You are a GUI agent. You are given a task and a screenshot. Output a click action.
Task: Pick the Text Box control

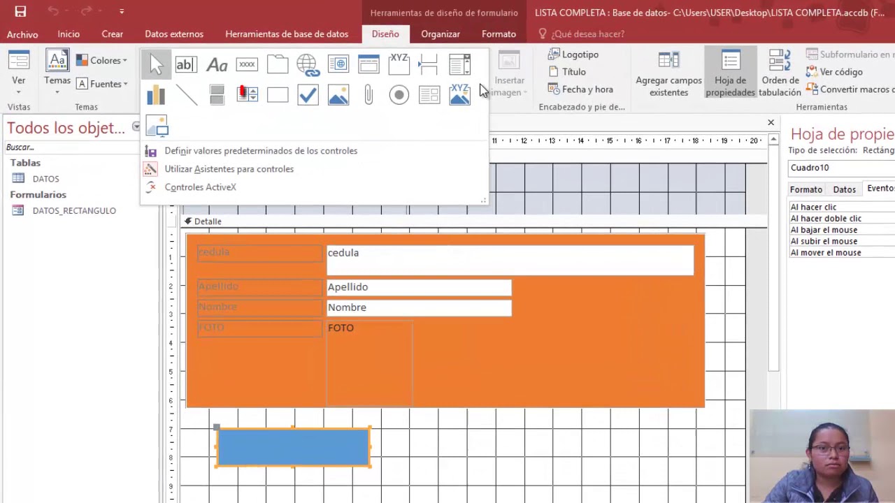[x=186, y=64]
